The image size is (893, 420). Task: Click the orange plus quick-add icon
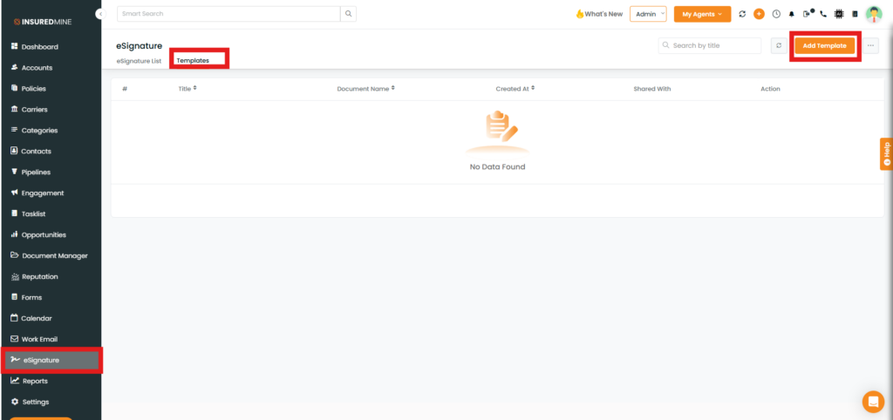click(x=759, y=14)
